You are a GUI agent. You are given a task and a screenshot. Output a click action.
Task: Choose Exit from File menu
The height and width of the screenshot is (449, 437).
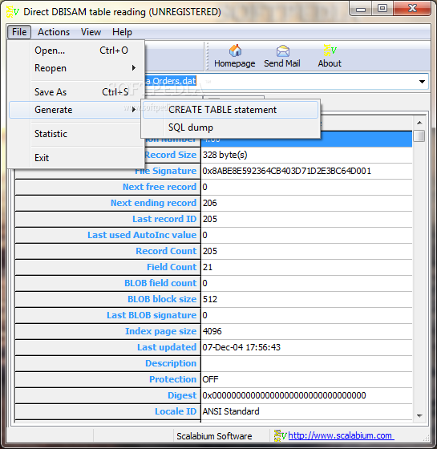(x=77, y=158)
